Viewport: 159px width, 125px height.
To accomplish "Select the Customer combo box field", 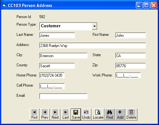I will point(68,26).
